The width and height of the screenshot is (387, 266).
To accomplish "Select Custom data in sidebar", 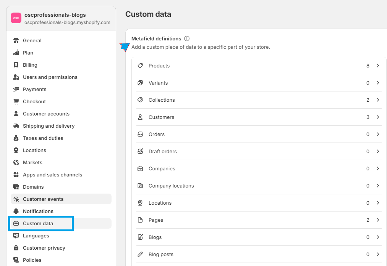I will [38, 223].
